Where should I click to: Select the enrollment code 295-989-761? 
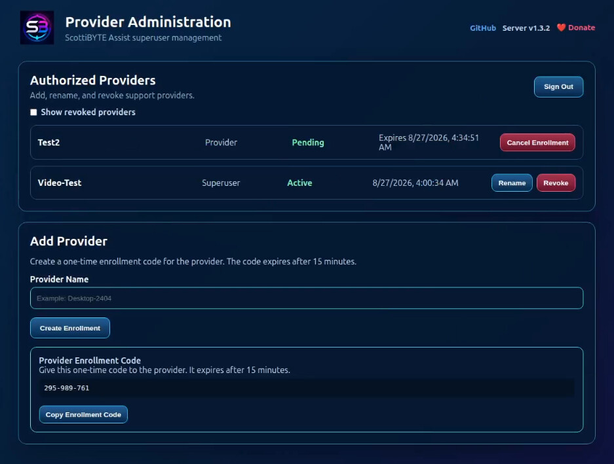pos(67,388)
